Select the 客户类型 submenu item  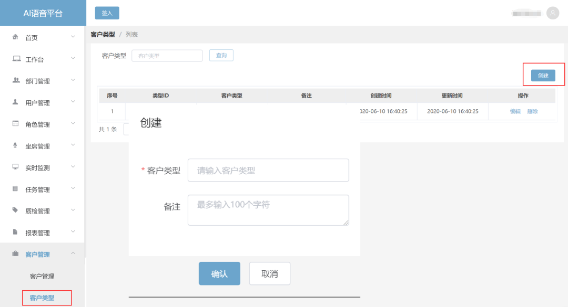coord(42,298)
